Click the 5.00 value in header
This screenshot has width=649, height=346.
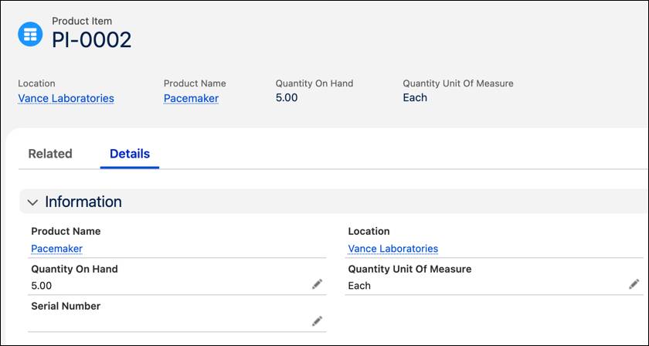[287, 97]
